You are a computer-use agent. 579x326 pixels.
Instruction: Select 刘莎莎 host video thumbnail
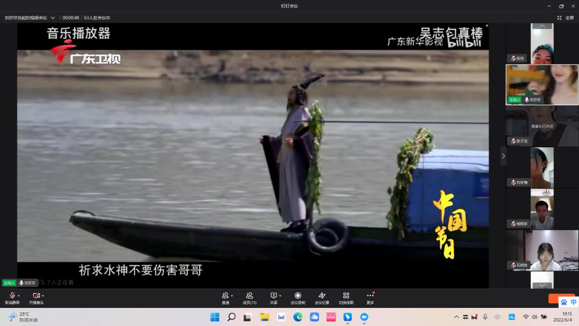tap(542, 84)
